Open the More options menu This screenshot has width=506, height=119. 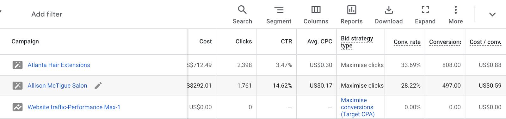click(x=455, y=15)
